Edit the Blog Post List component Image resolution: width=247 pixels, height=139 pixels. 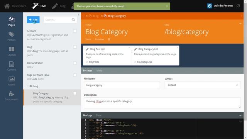pyautogui.click(x=107, y=56)
